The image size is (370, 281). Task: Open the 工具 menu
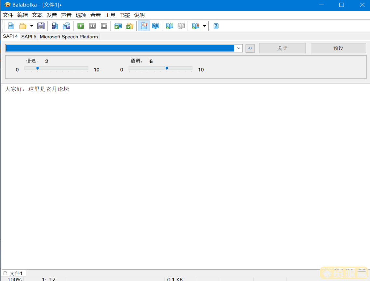point(110,15)
